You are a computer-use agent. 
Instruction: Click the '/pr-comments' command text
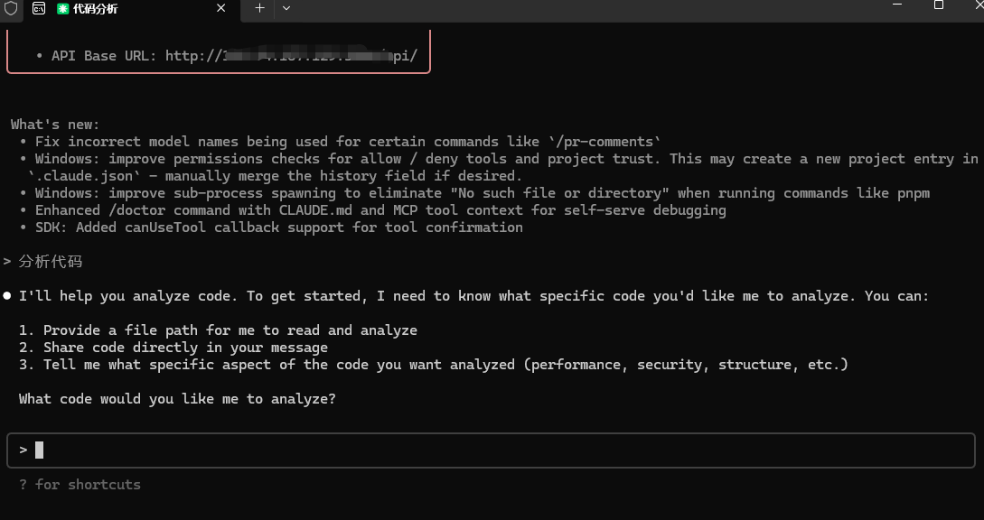[604, 142]
